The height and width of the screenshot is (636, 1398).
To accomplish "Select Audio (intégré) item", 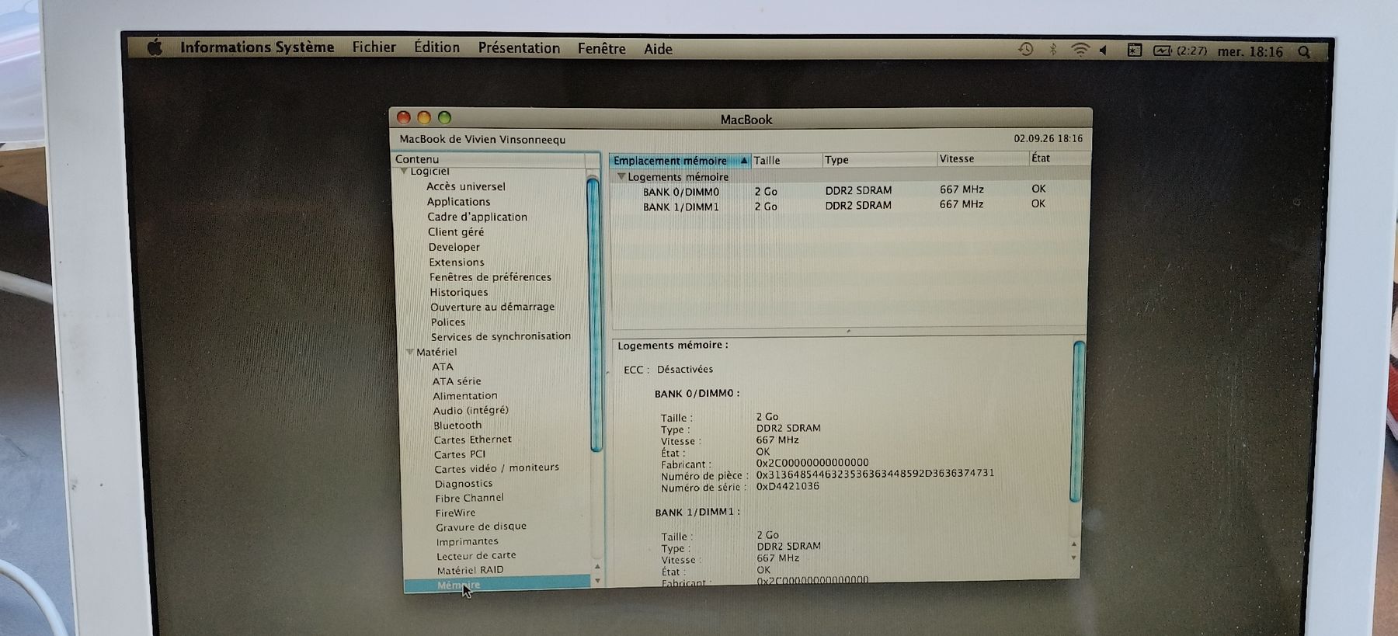I will coord(471,410).
